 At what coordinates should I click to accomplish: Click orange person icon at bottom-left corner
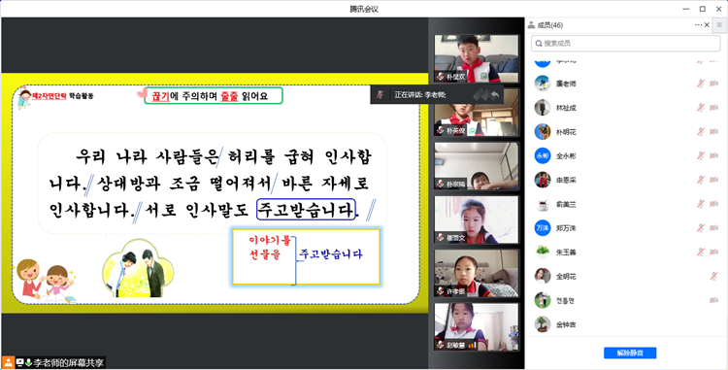click(9, 362)
